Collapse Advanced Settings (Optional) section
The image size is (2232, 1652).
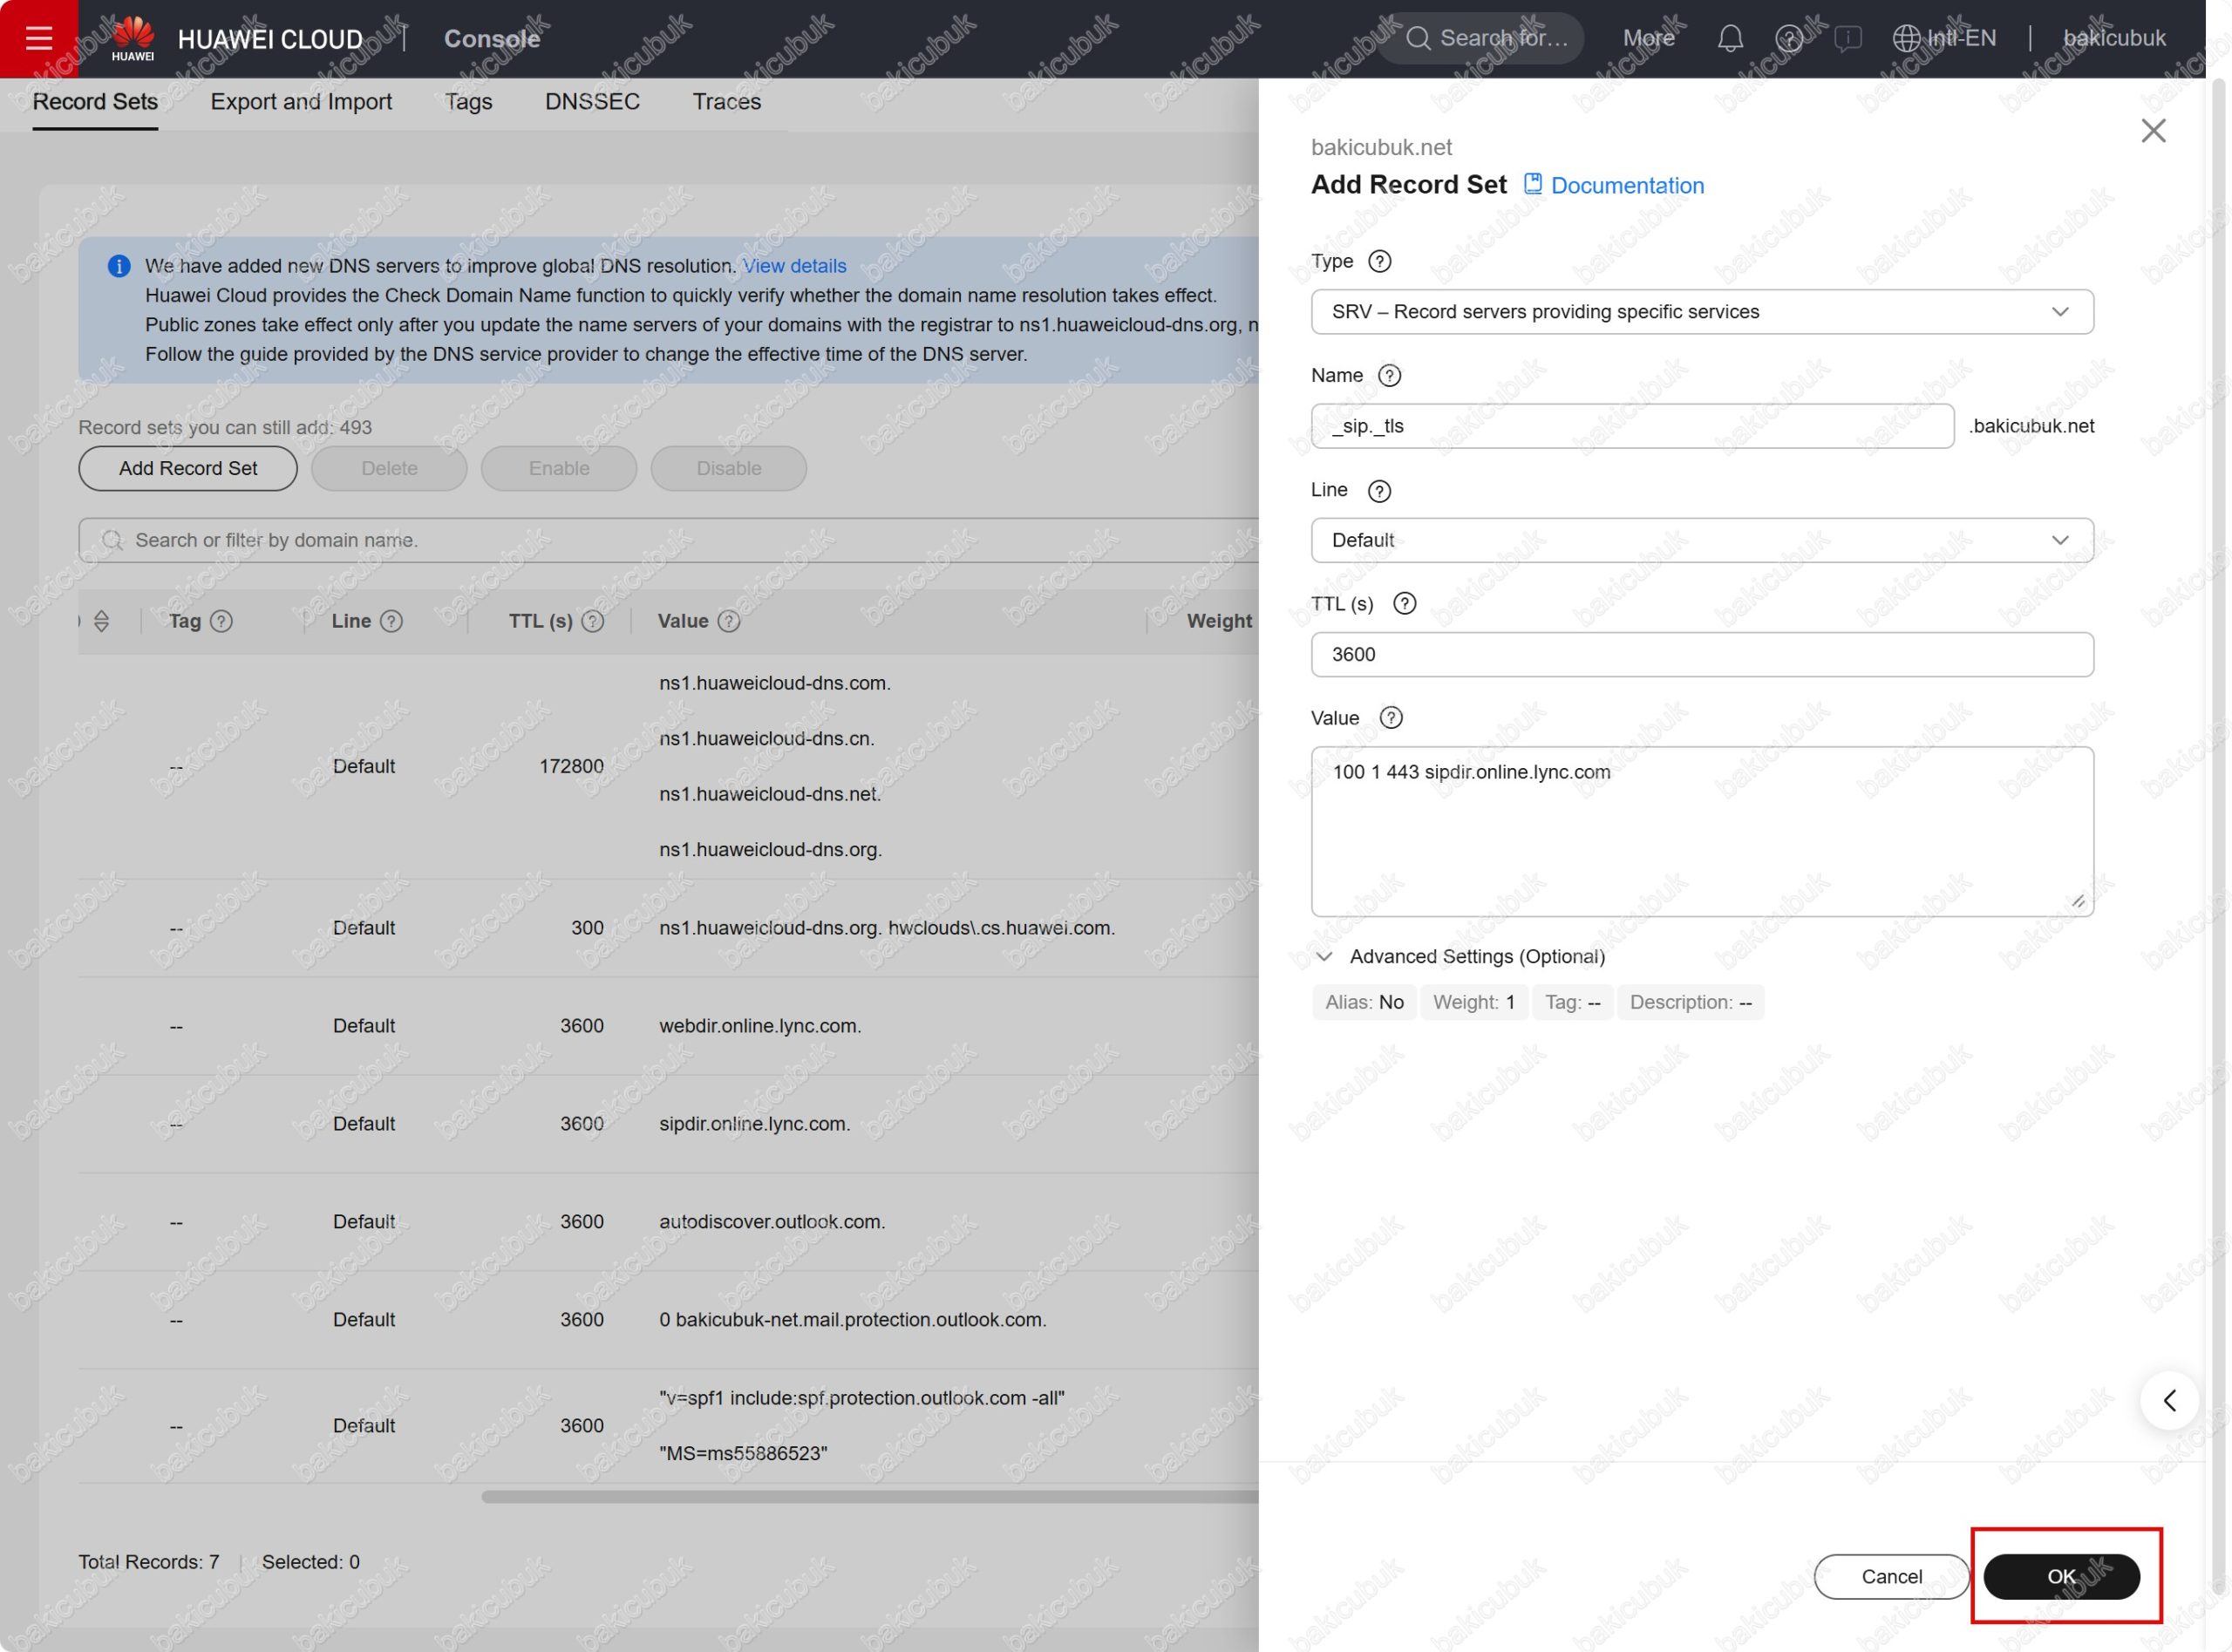tap(1324, 956)
